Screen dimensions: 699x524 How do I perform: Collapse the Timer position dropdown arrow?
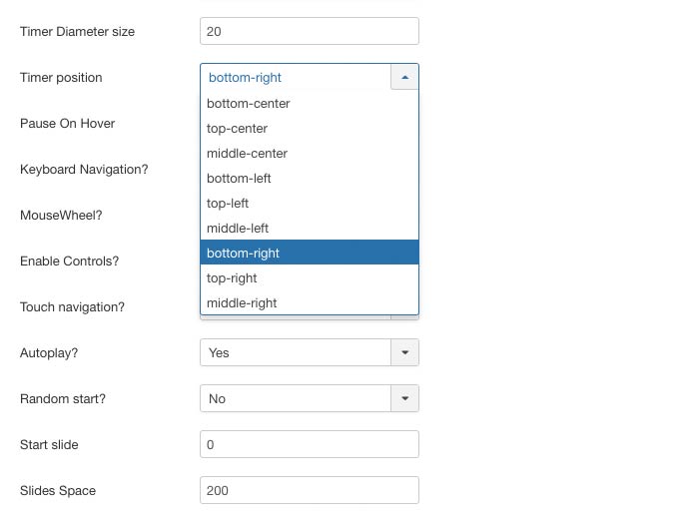click(404, 77)
